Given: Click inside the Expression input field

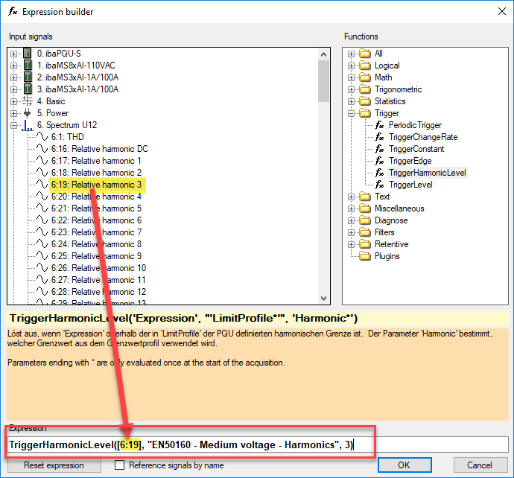Looking at the screenshot, I should (258, 444).
